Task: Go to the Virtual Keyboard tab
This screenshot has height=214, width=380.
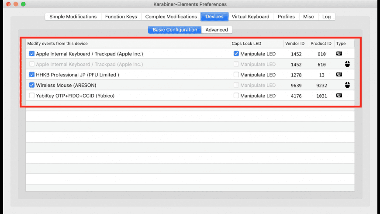Action: click(x=250, y=17)
